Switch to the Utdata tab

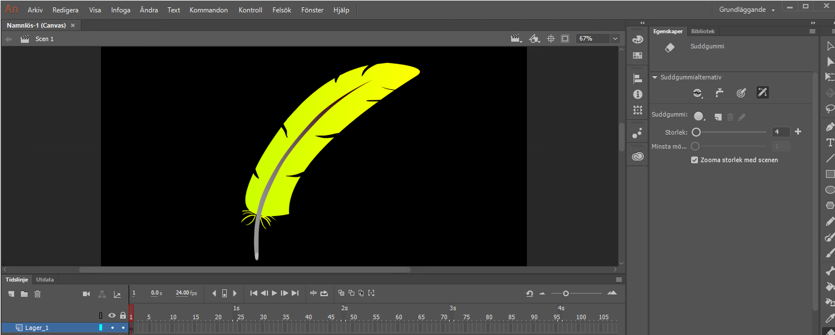point(45,279)
